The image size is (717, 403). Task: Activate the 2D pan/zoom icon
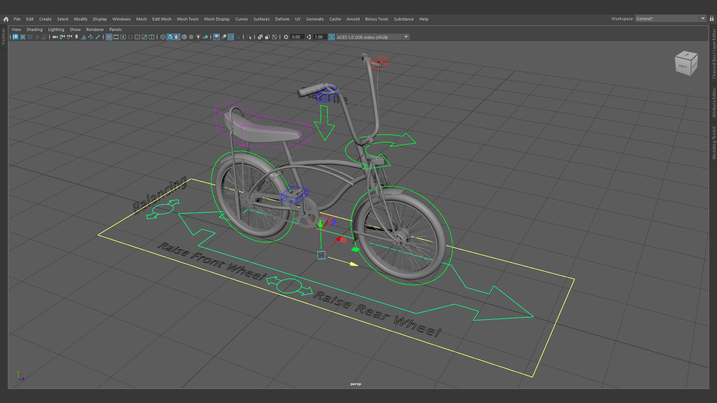pos(91,37)
